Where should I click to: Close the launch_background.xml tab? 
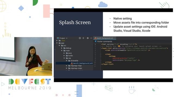coord(115,38)
